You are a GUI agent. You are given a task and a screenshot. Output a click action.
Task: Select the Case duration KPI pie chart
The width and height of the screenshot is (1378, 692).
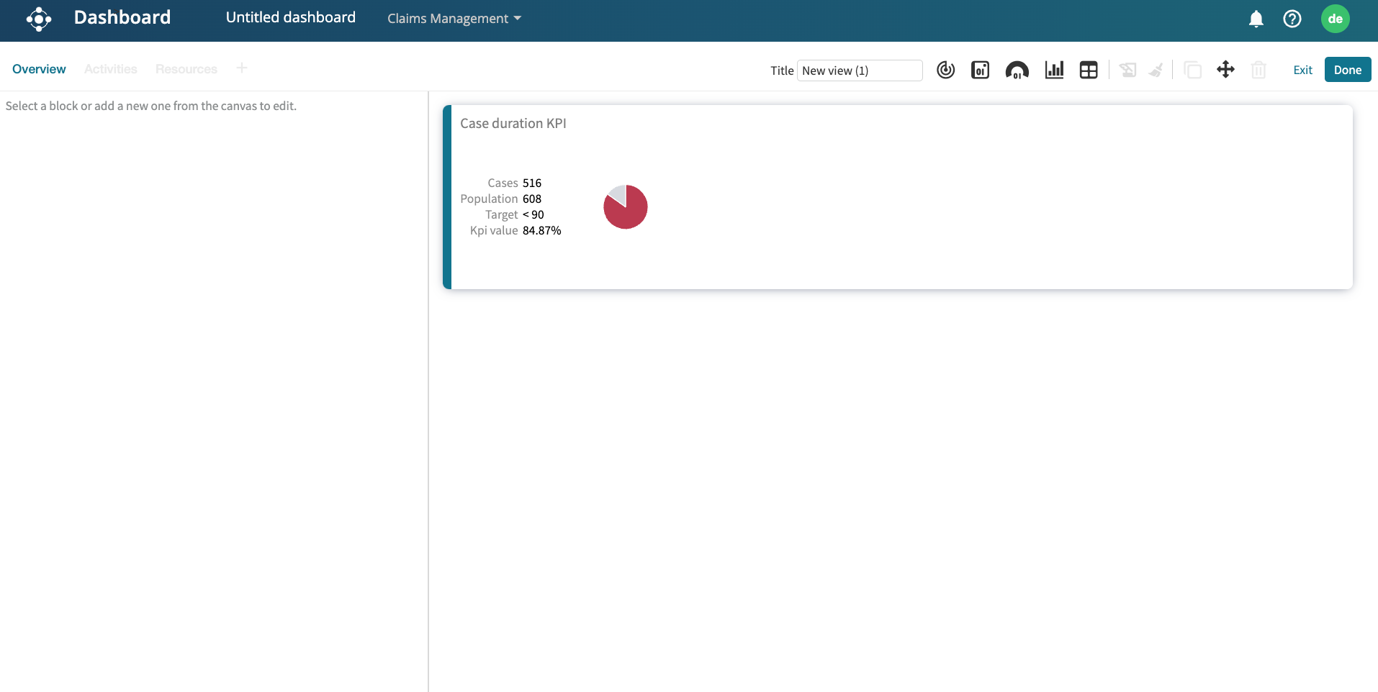coord(625,207)
